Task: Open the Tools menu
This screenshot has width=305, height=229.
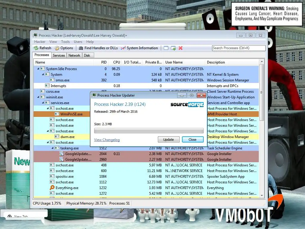Action: 65,42
